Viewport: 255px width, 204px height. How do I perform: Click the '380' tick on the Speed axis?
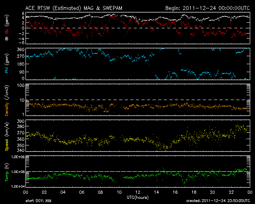[21, 126]
